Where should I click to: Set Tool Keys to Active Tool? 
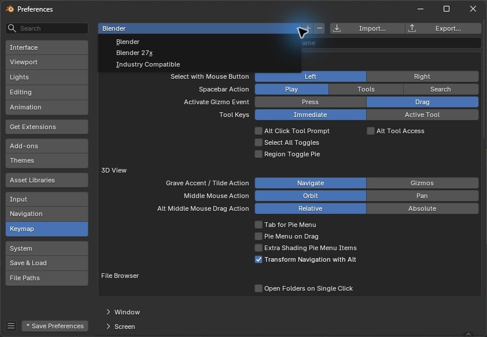click(x=422, y=115)
